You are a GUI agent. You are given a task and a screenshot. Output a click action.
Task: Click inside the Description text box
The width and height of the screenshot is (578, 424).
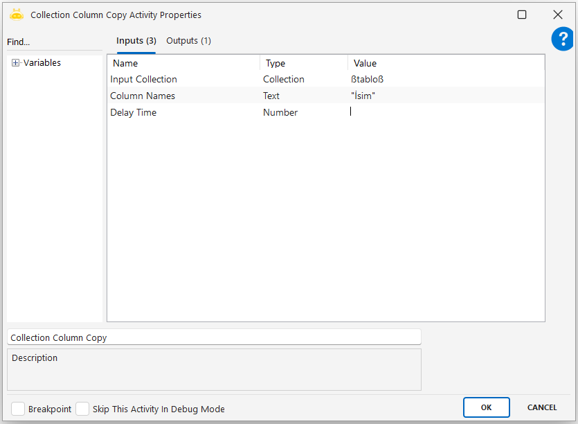click(213, 374)
